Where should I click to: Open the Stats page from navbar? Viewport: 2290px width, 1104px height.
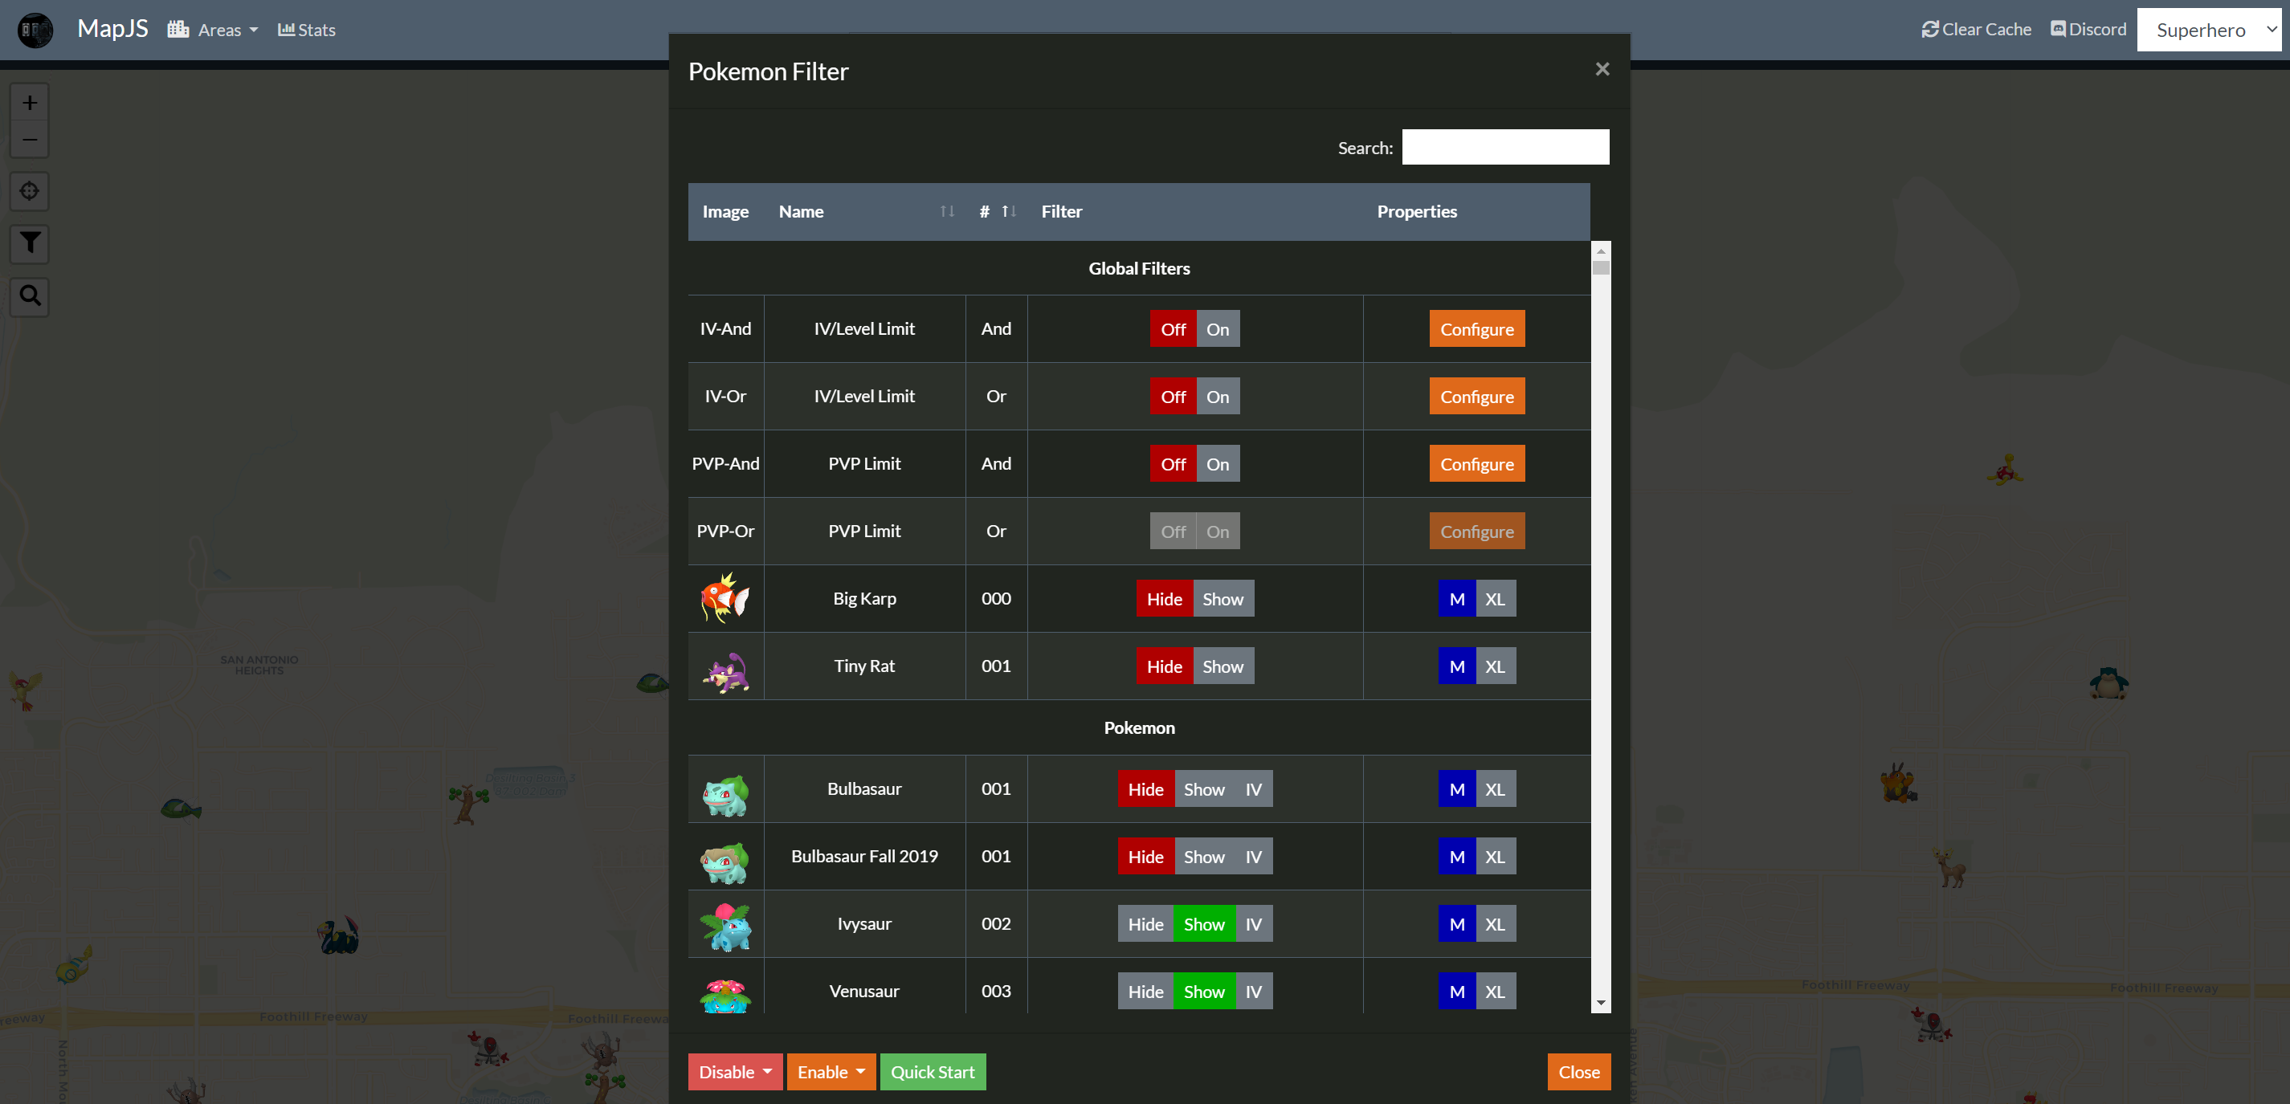307,31
